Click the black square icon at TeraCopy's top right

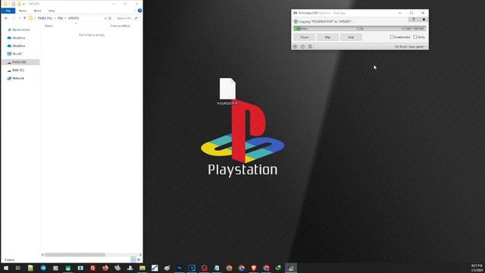[x=424, y=20]
